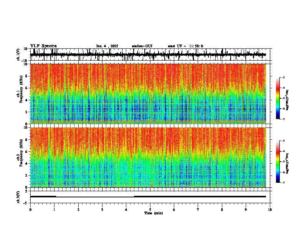
Task: Click the "-3" label on ch.1 color bar
Action: (x=283, y=77)
